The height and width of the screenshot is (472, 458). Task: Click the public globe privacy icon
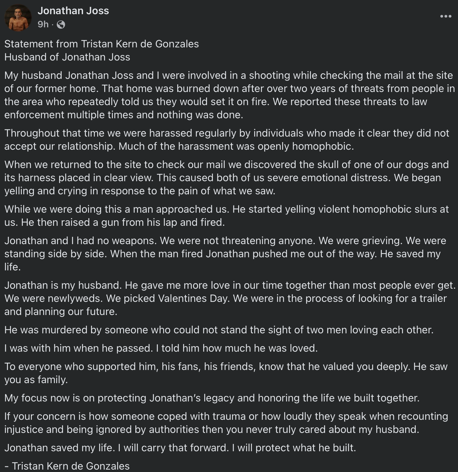coord(61,25)
